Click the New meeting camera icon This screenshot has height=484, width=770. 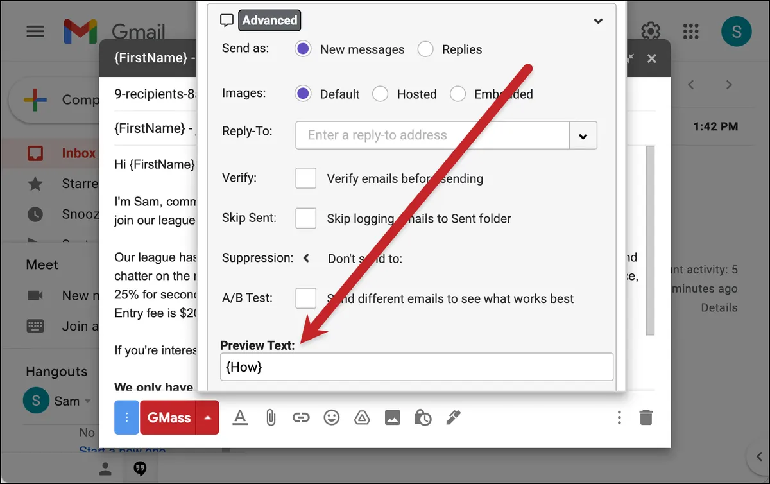[x=35, y=295]
